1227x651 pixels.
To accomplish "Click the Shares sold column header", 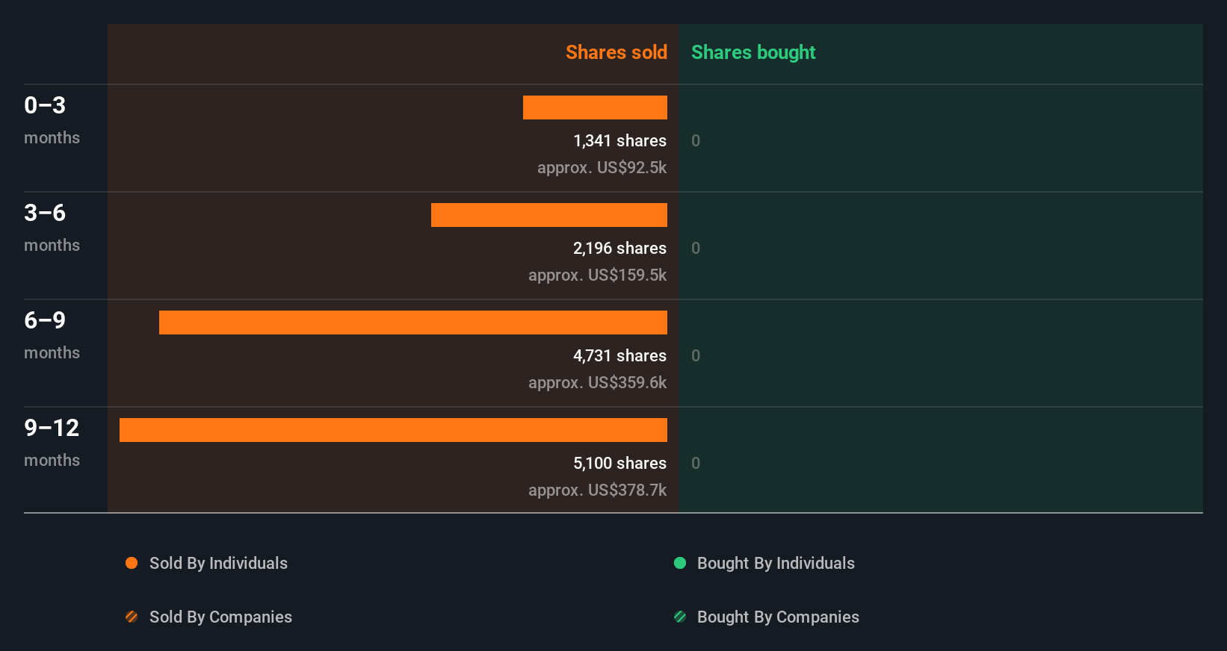I will pos(616,52).
